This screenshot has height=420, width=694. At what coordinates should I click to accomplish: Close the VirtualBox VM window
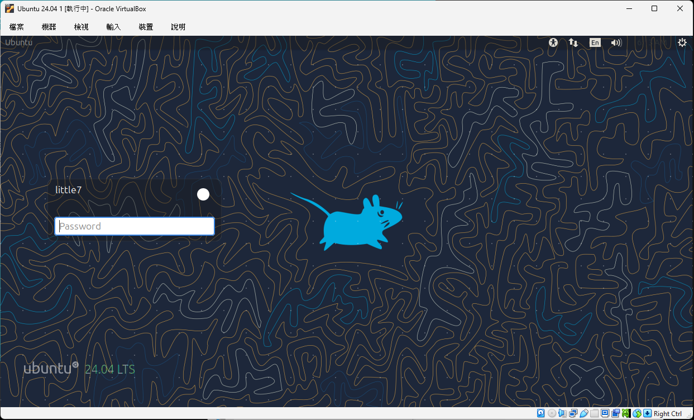point(680,8)
